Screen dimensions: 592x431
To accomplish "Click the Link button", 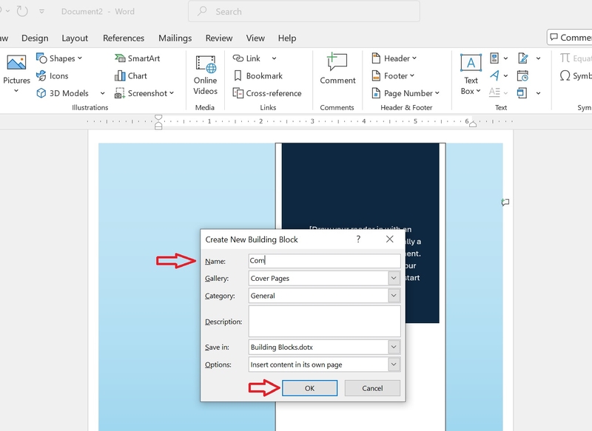I will click(x=246, y=58).
